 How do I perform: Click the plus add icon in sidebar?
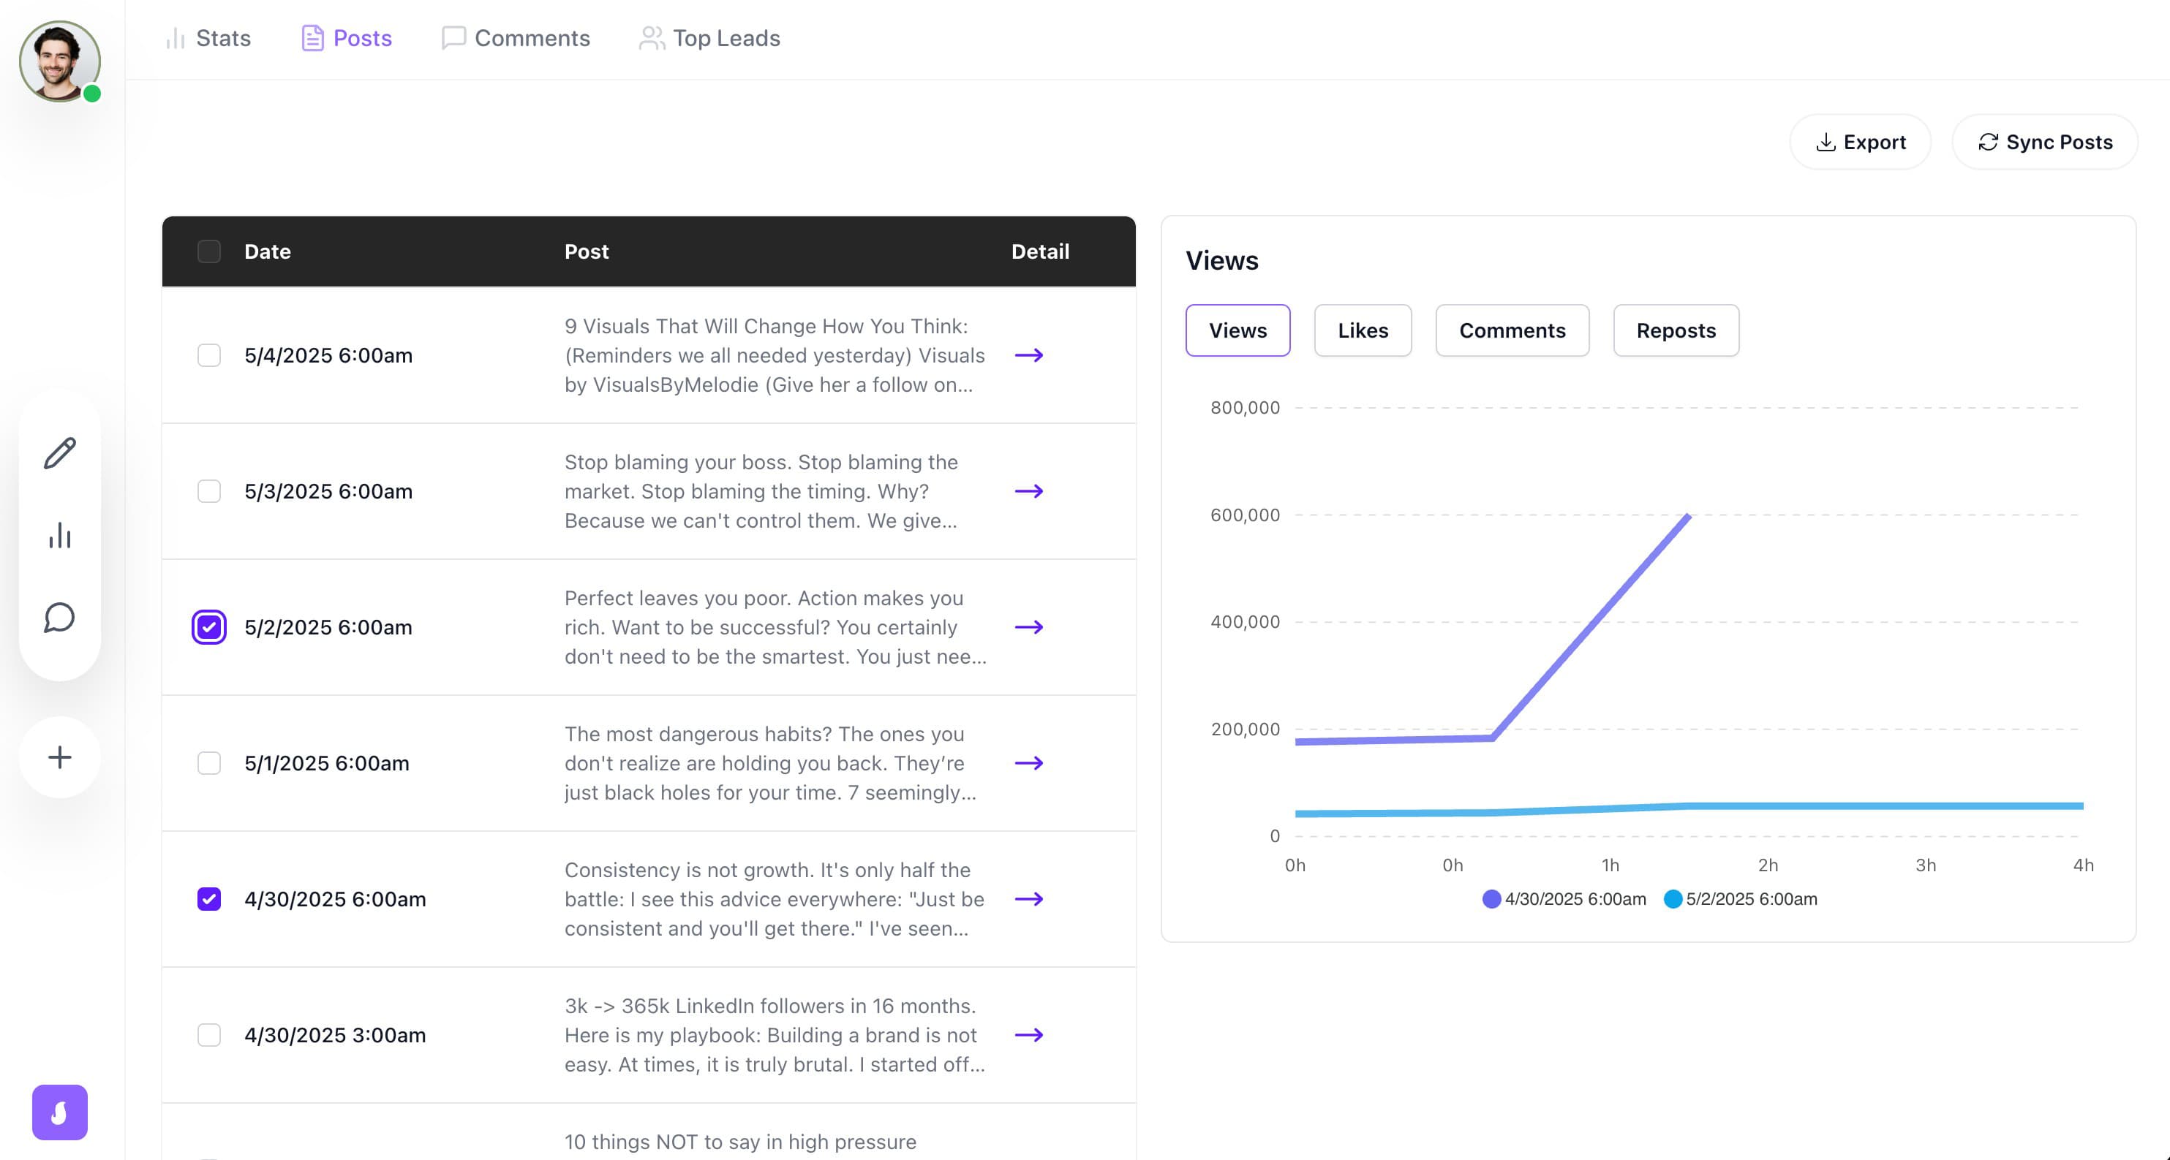pos(60,757)
